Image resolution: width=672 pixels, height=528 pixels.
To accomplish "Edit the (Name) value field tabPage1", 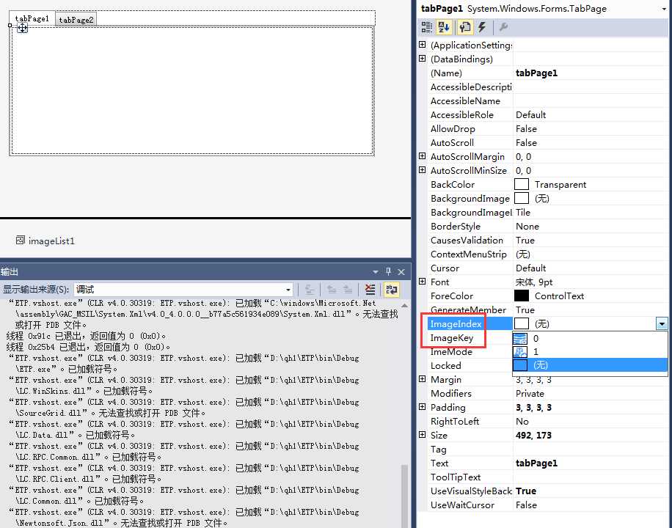I will coord(590,73).
